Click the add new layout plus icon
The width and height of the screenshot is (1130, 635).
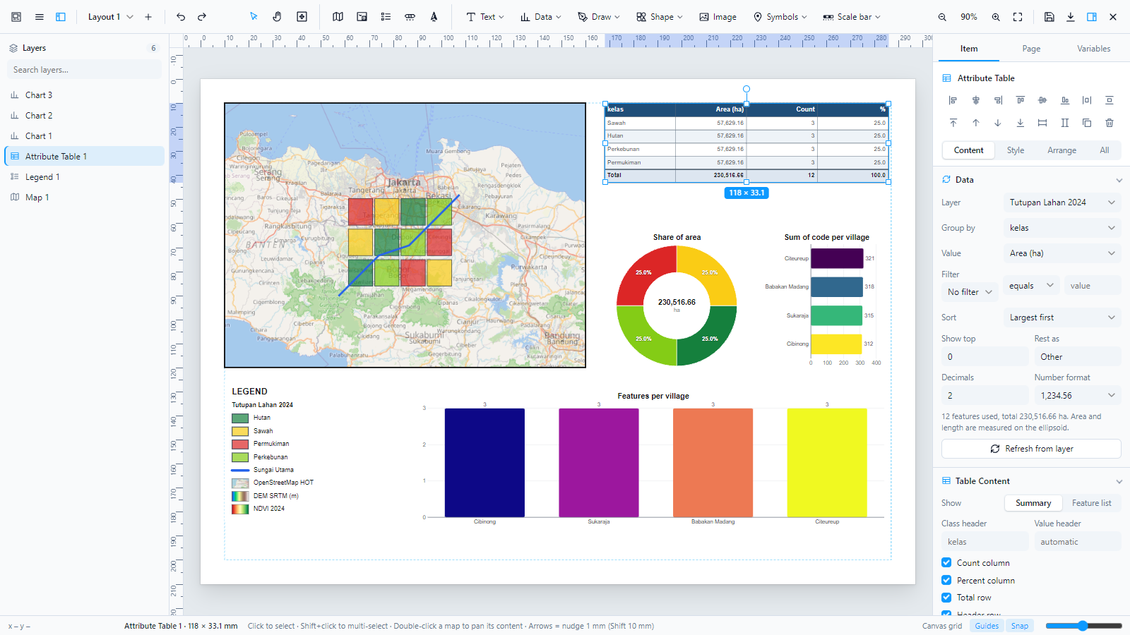[148, 17]
